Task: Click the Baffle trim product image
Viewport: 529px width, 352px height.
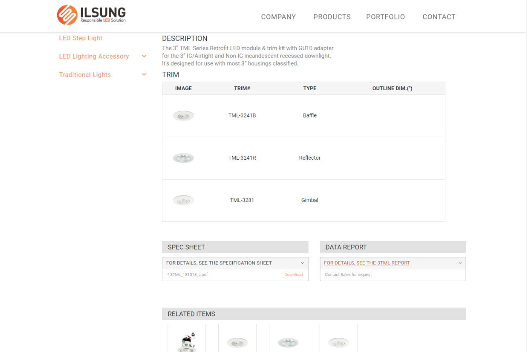Action: (x=183, y=116)
